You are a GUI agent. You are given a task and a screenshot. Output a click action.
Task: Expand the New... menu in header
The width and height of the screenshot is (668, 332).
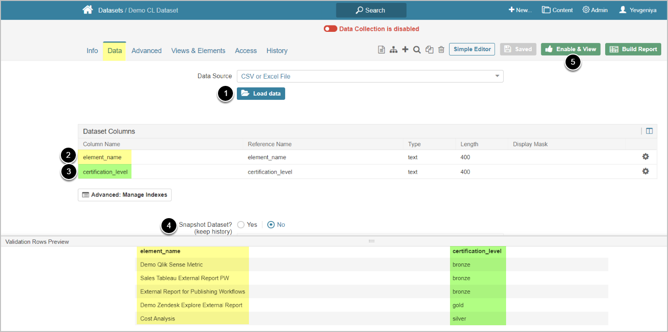pyautogui.click(x=520, y=10)
